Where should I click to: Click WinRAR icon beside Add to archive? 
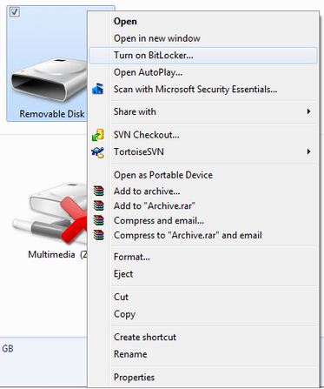click(x=99, y=191)
